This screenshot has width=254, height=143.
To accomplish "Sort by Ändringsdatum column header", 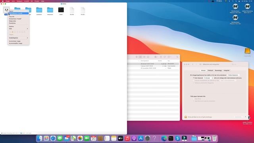I will [x=144, y=61].
